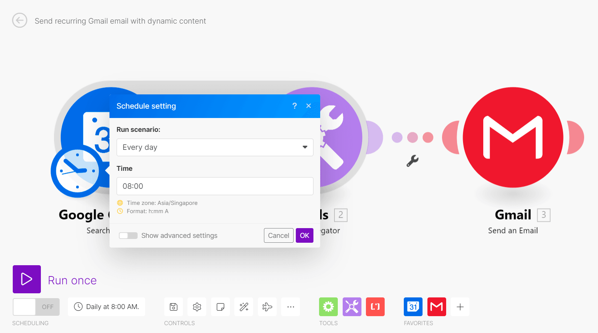Confirm schedule with OK button
598x333 pixels.
coord(304,236)
